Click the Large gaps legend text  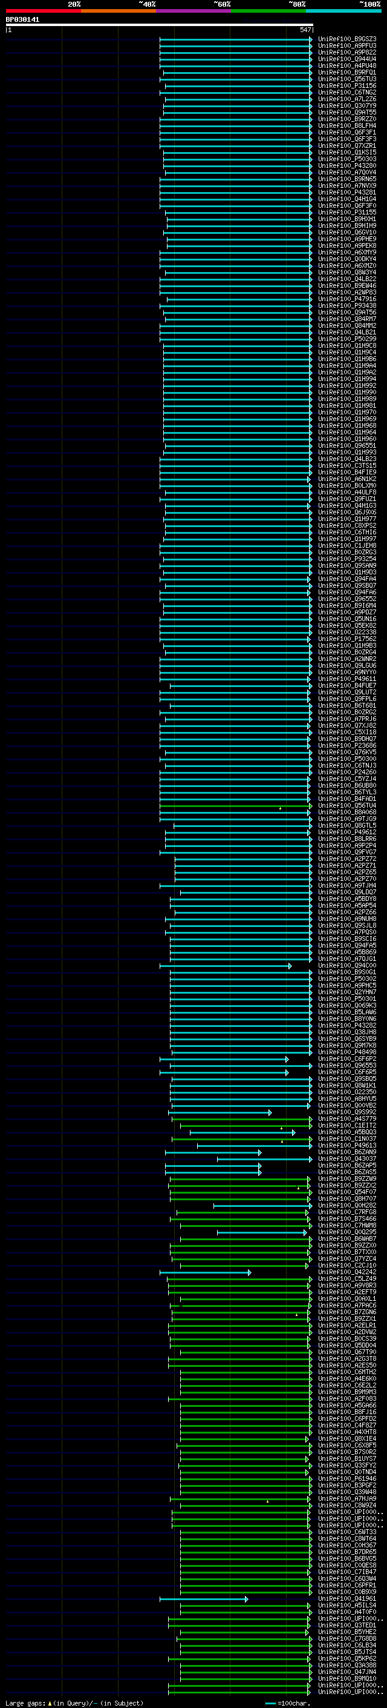pyautogui.click(x=74, y=1703)
